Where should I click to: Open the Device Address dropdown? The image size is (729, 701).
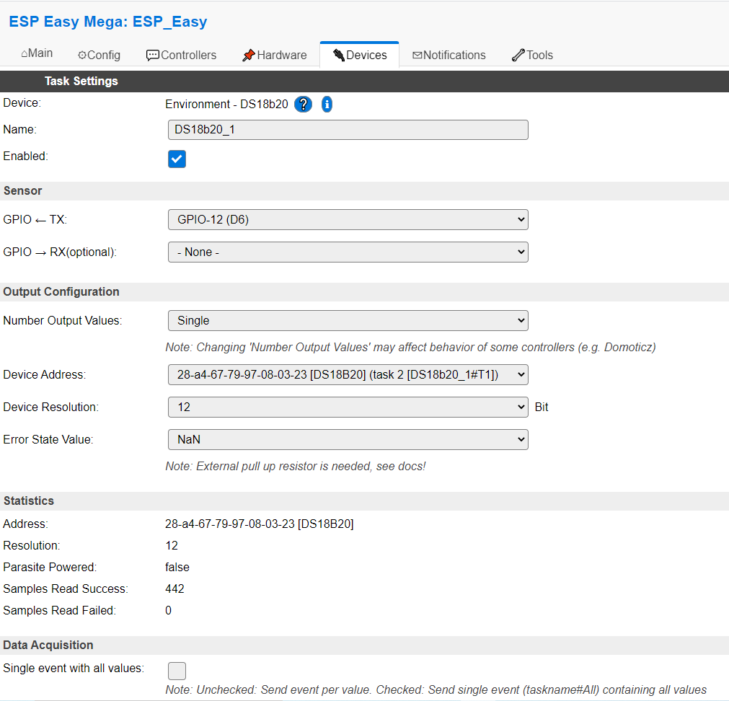348,375
